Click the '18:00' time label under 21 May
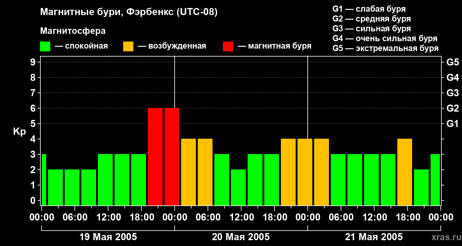The height and width of the screenshot is (246, 462). coord(407,217)
